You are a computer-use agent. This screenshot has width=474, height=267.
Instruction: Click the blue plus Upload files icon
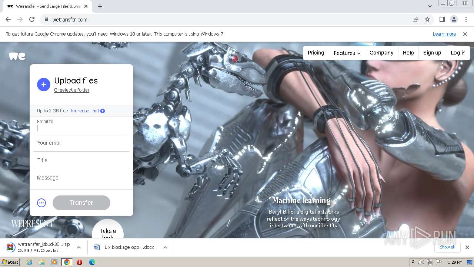[43, 85]
